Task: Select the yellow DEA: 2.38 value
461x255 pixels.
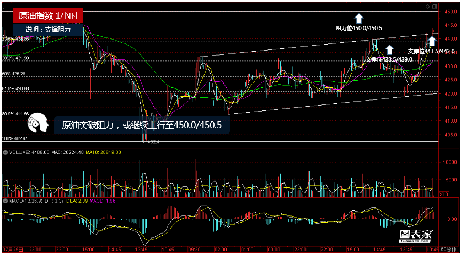Action: click(x=77, y=201)
